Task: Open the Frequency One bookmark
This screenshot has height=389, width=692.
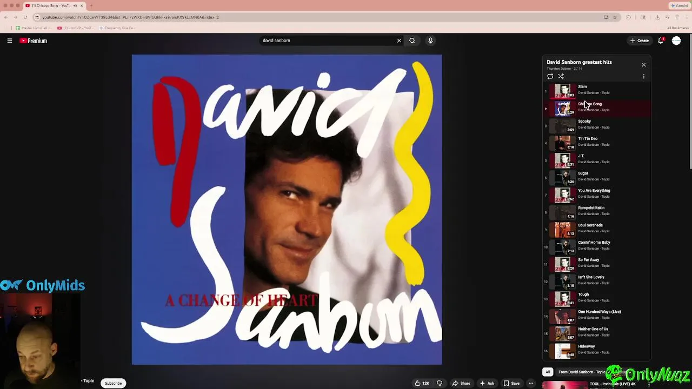Action: click(117, 28)
